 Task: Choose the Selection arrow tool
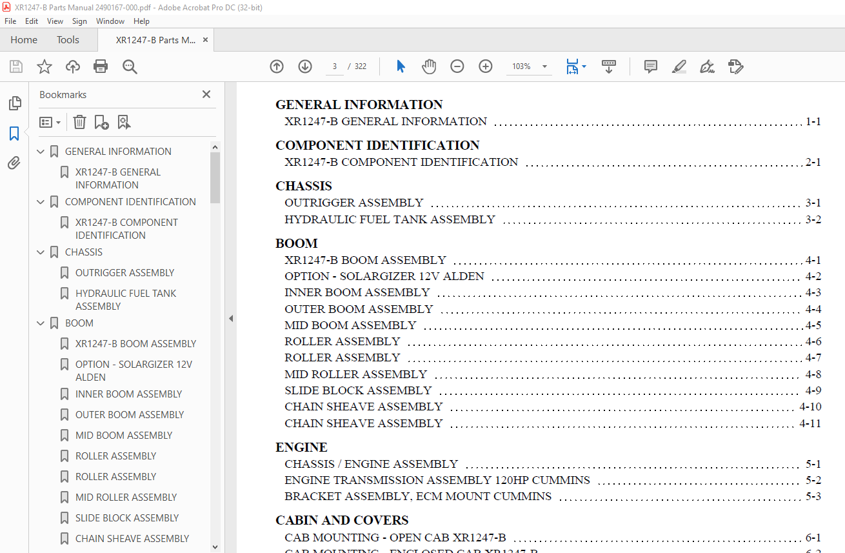tap(401, 66)
